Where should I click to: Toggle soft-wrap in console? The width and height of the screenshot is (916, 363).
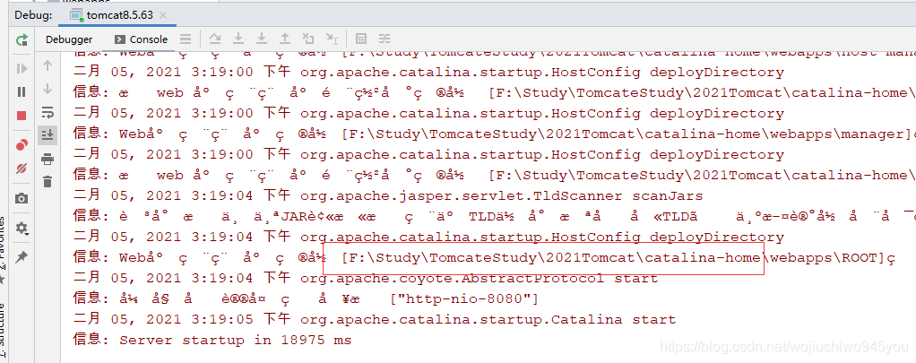pyautogui.click(x=48, y=112)
